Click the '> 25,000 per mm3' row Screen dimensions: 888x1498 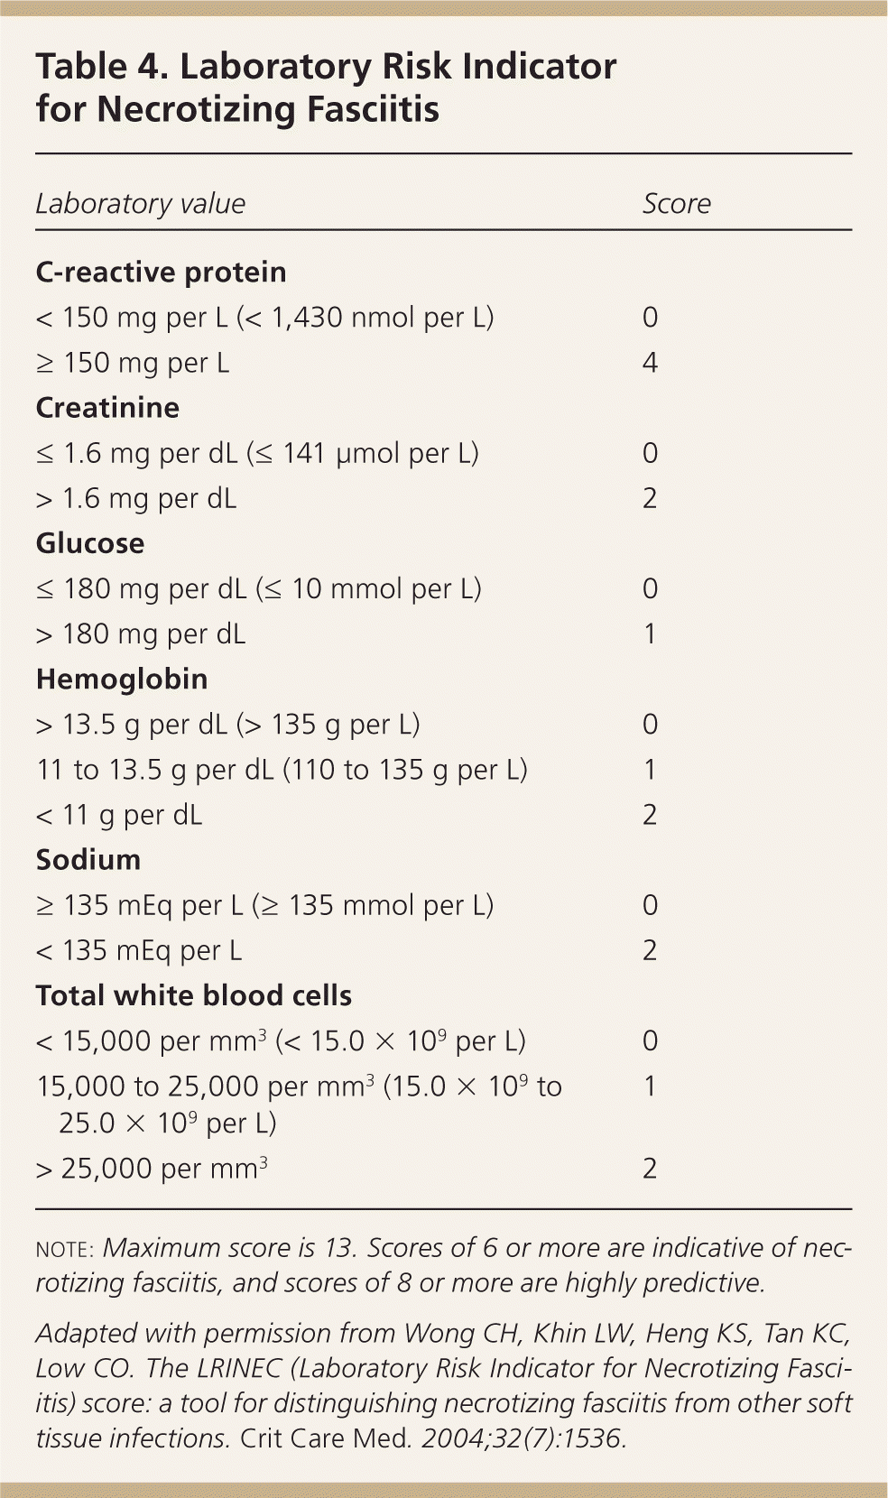point(152,1169)
